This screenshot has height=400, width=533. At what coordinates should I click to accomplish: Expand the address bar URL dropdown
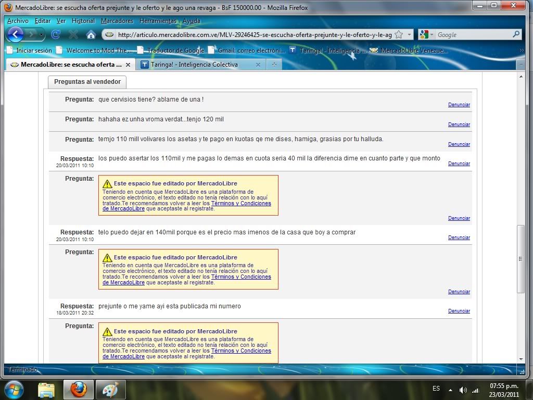409,34
